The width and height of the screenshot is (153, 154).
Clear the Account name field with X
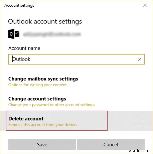pyautogui.click(x=140, y=59)
